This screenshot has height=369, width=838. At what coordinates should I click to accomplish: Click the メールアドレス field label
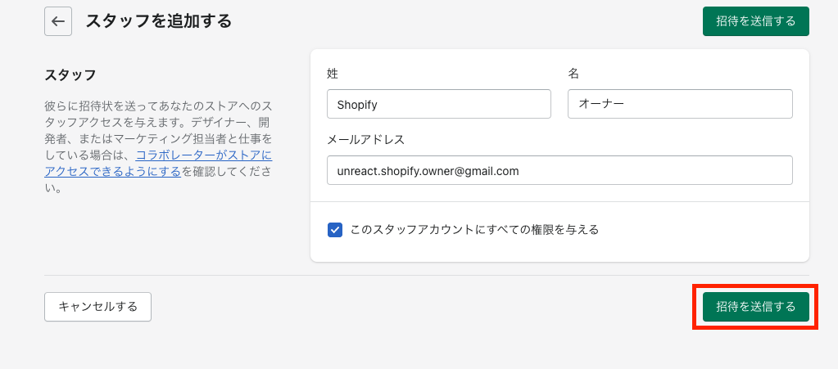365,140
